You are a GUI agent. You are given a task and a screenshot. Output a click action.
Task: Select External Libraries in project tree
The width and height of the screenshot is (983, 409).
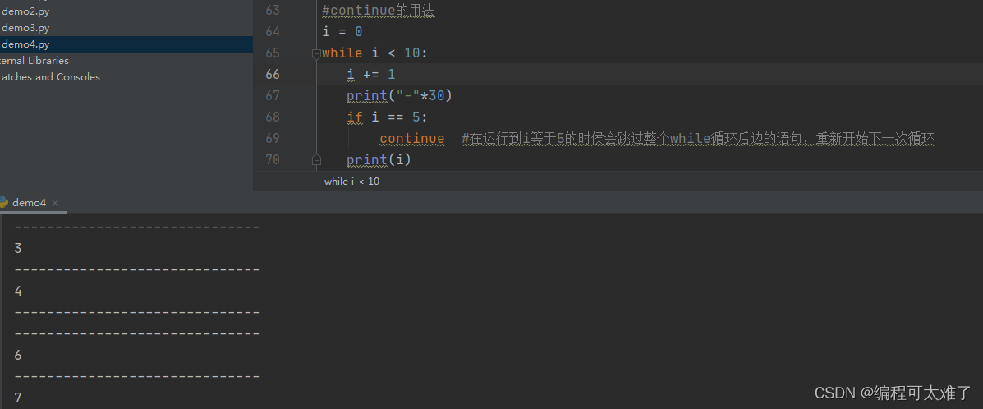(x=34, y=60)
